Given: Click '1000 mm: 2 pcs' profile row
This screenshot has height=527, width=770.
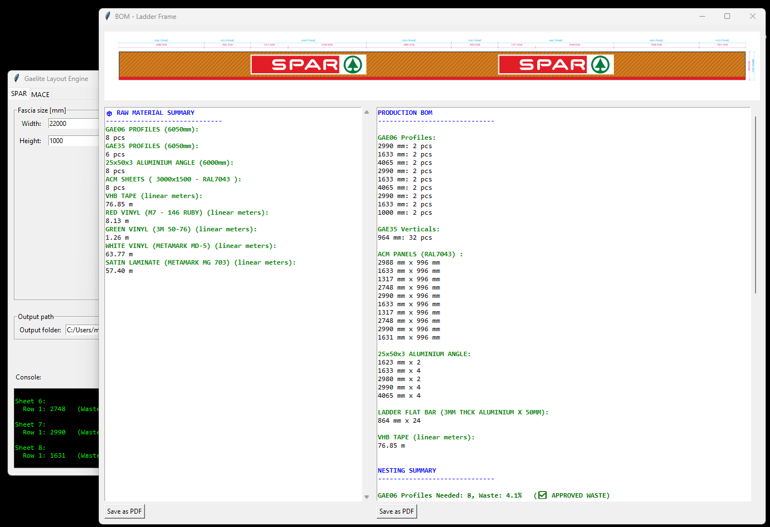Looking at the screenshot, I should (x=405, y=212).
